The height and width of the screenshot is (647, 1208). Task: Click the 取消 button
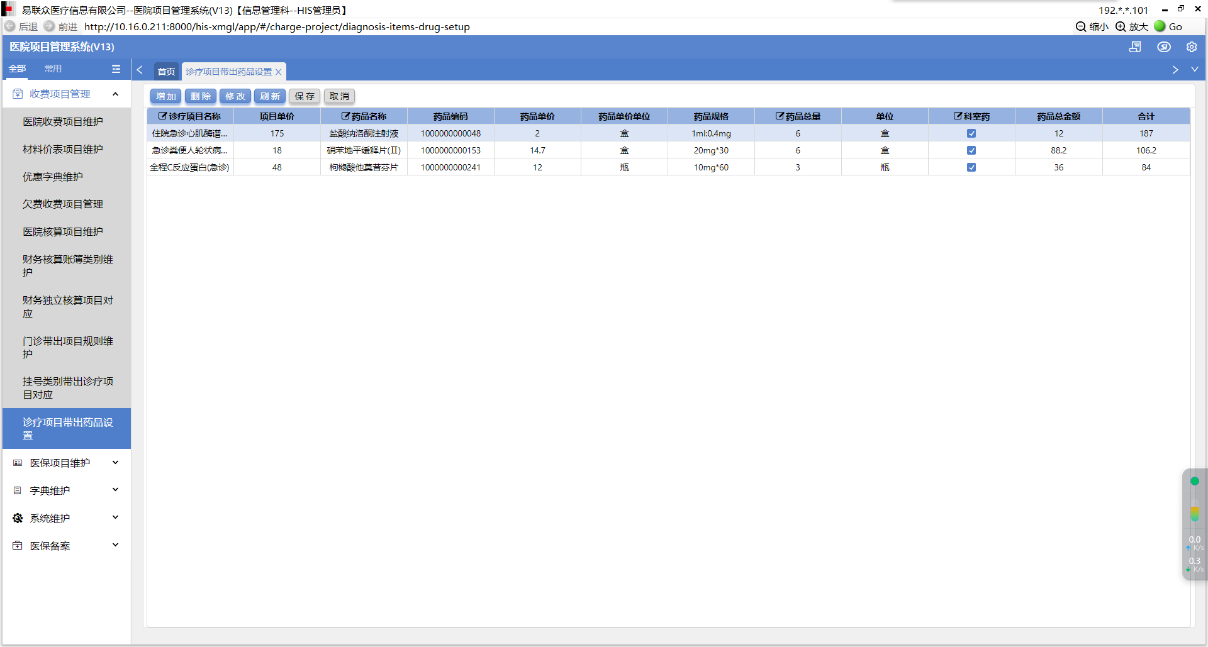[x=339, y=96]
